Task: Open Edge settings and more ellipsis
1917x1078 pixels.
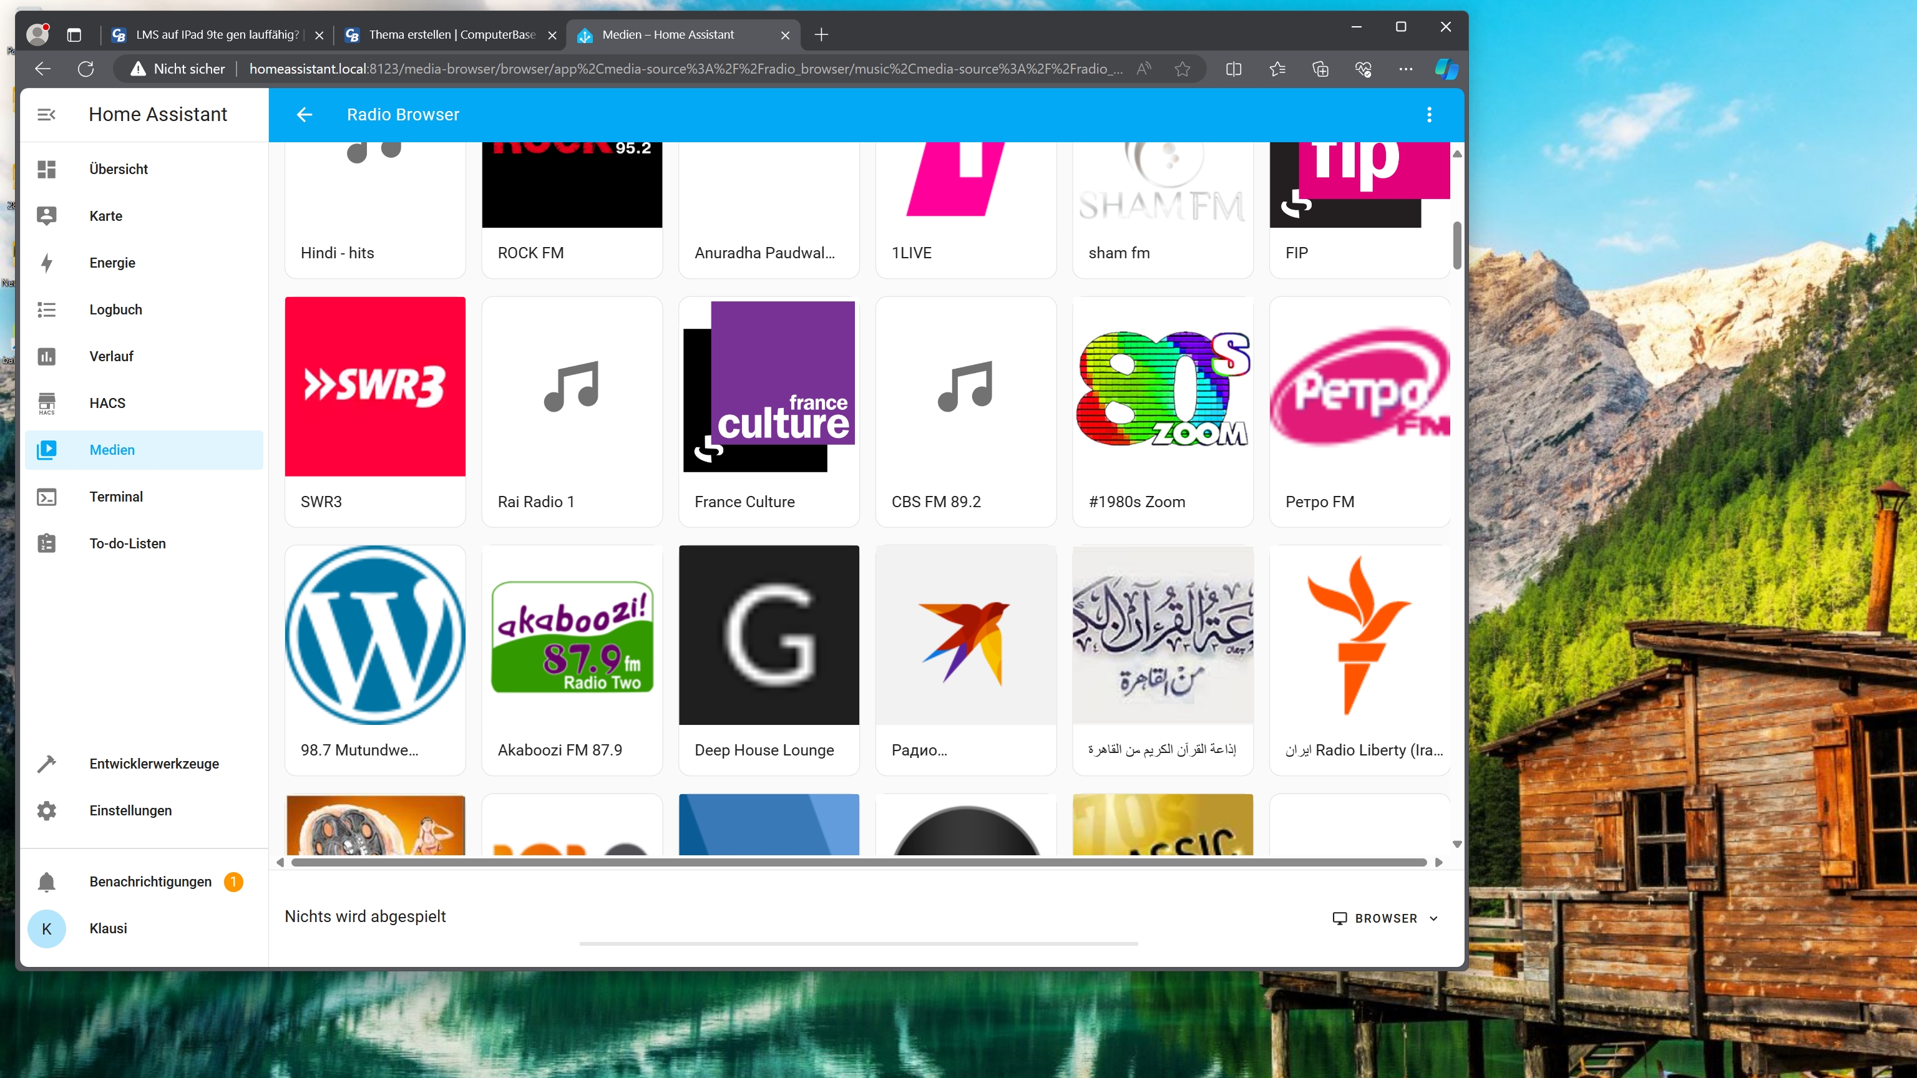Action: tap(1405, 69)
